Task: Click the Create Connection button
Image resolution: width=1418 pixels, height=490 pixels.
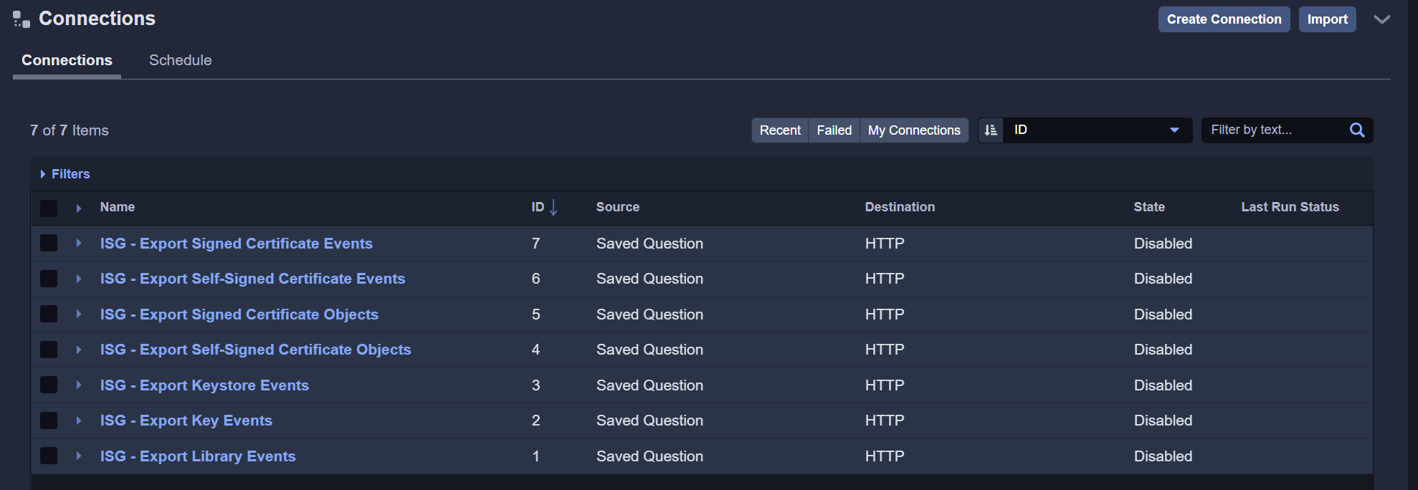Action: coord(1224,19)
